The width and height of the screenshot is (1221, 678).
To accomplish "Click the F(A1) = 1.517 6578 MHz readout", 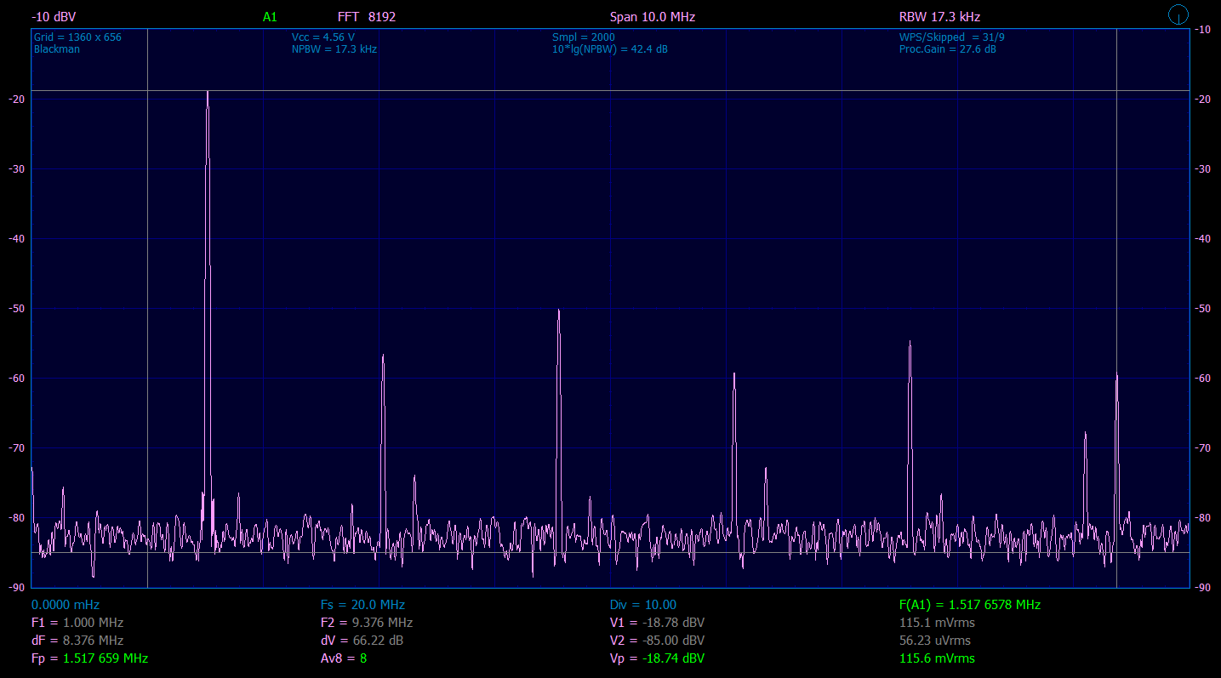I will click(970, 605).
